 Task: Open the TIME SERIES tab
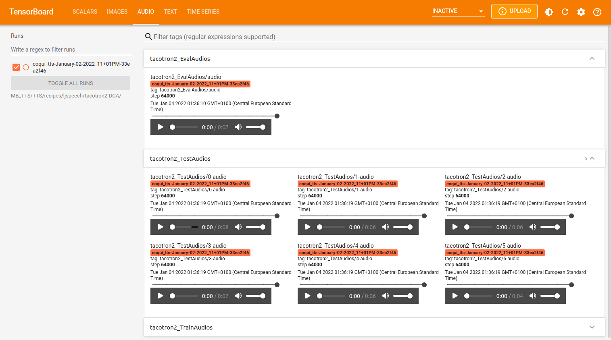click(x=203, y=12)
